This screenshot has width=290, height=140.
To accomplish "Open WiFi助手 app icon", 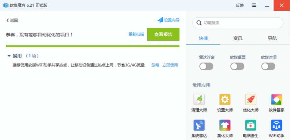I will [x=276, y=125].
